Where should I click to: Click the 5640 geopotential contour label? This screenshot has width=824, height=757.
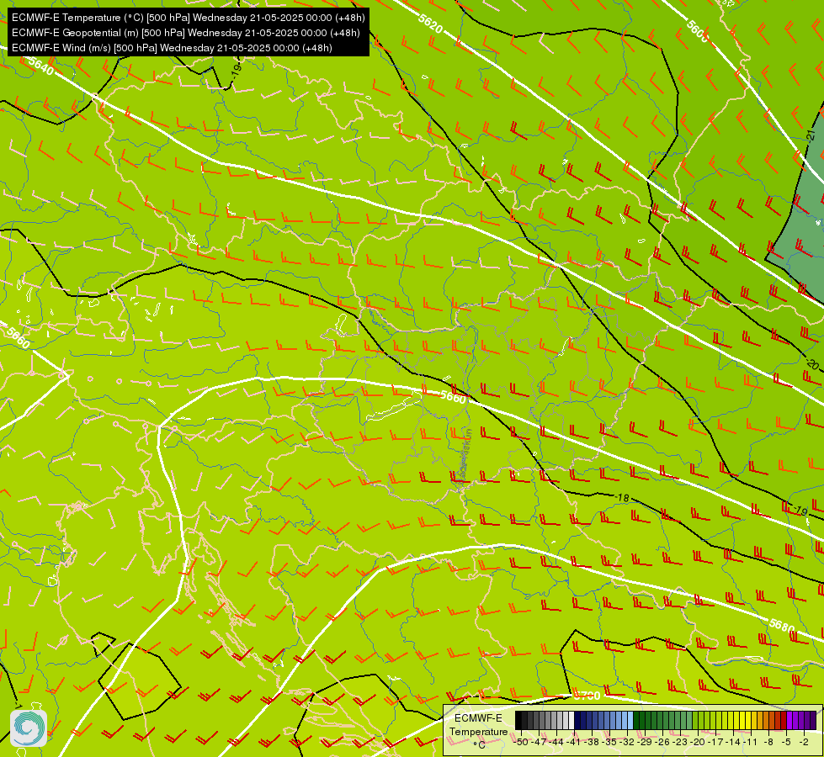tap(40, 66)
